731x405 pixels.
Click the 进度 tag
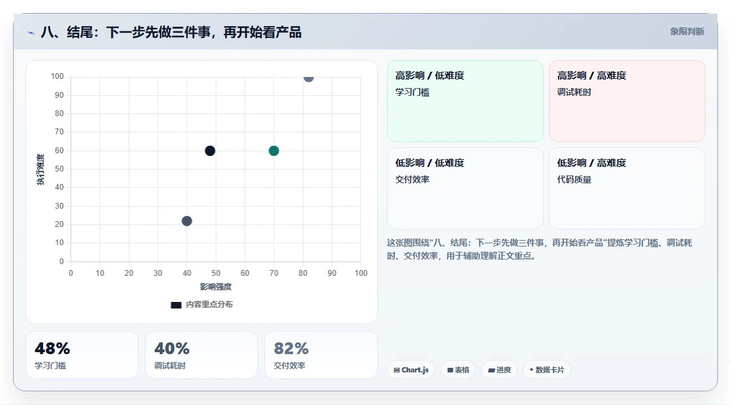[x=499, y=370]
